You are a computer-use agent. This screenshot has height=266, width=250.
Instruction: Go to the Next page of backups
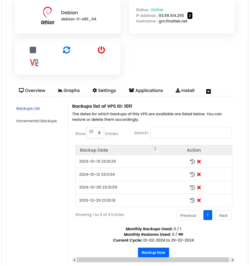223,215
